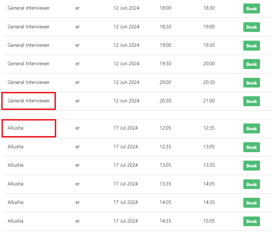
Task: Book Allusha's 12:35 slot
Action: (251, 147)
